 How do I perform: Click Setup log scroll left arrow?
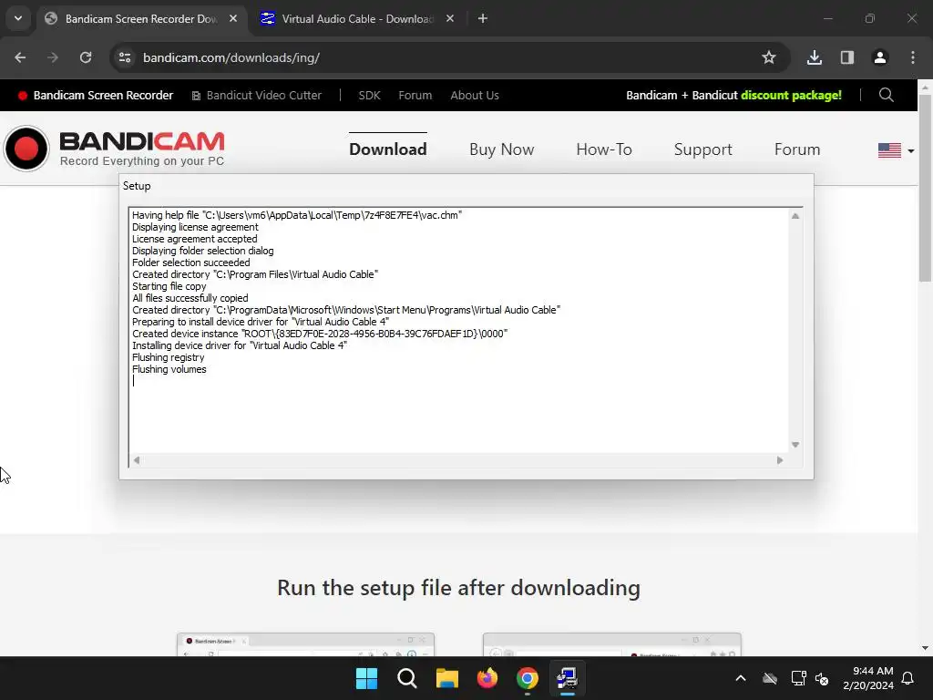137,460
